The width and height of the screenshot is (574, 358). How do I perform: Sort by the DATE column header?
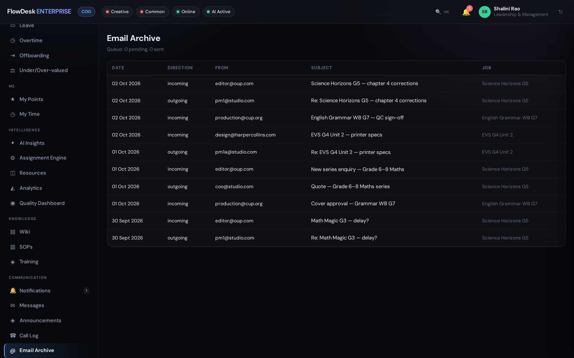pyautogui.click(x=118, y=68)
